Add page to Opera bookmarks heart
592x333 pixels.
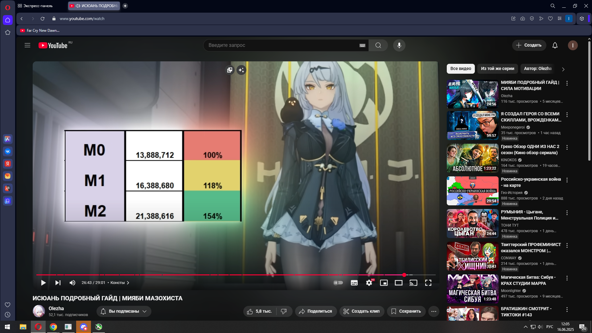pos(550,19)
